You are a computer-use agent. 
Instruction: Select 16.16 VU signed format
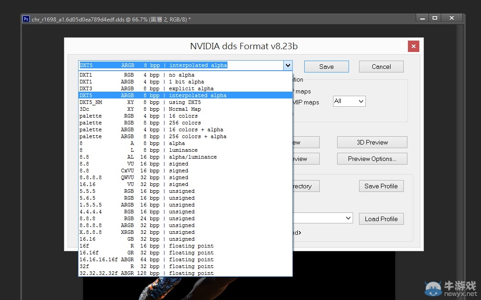185,184
